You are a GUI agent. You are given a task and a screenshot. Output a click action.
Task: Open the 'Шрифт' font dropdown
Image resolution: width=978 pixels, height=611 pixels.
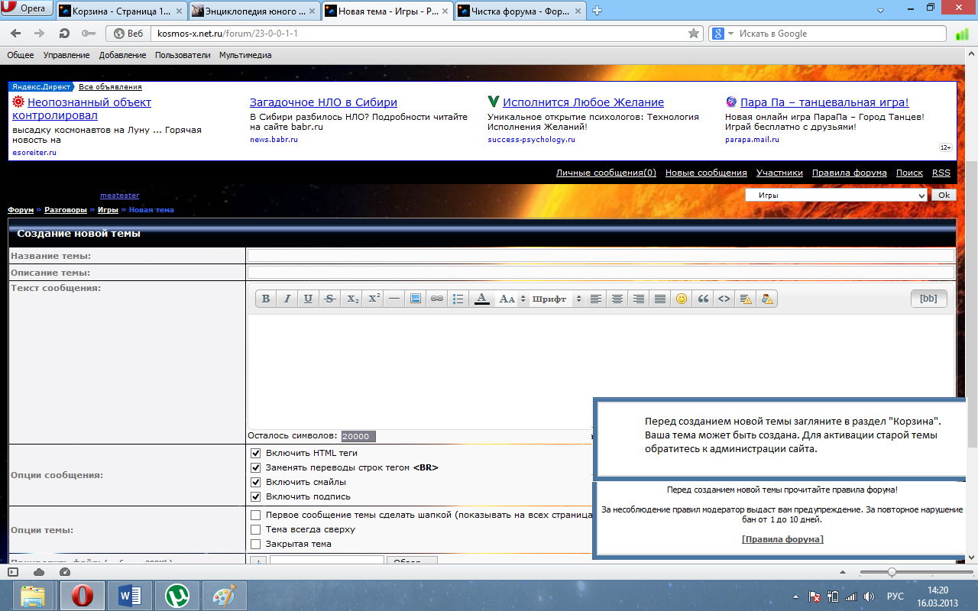click(x=557, y=299)
